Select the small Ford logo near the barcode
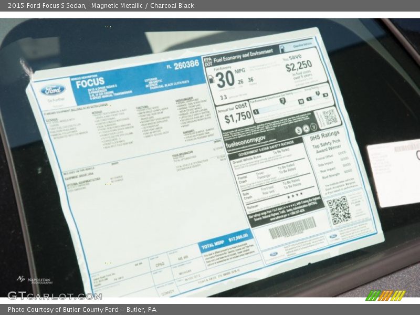Screen dimensions: 420x315 333,235
